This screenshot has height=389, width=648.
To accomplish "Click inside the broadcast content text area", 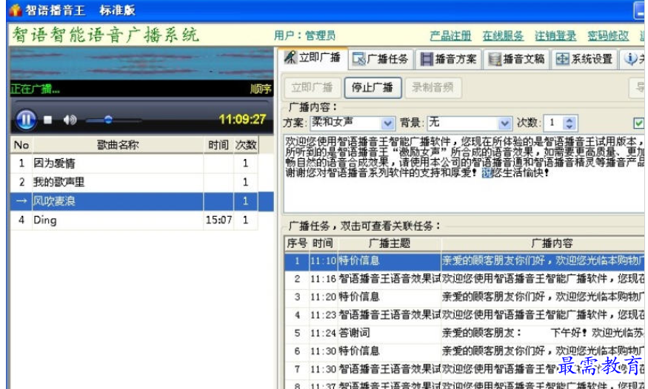I will (464, 173).
